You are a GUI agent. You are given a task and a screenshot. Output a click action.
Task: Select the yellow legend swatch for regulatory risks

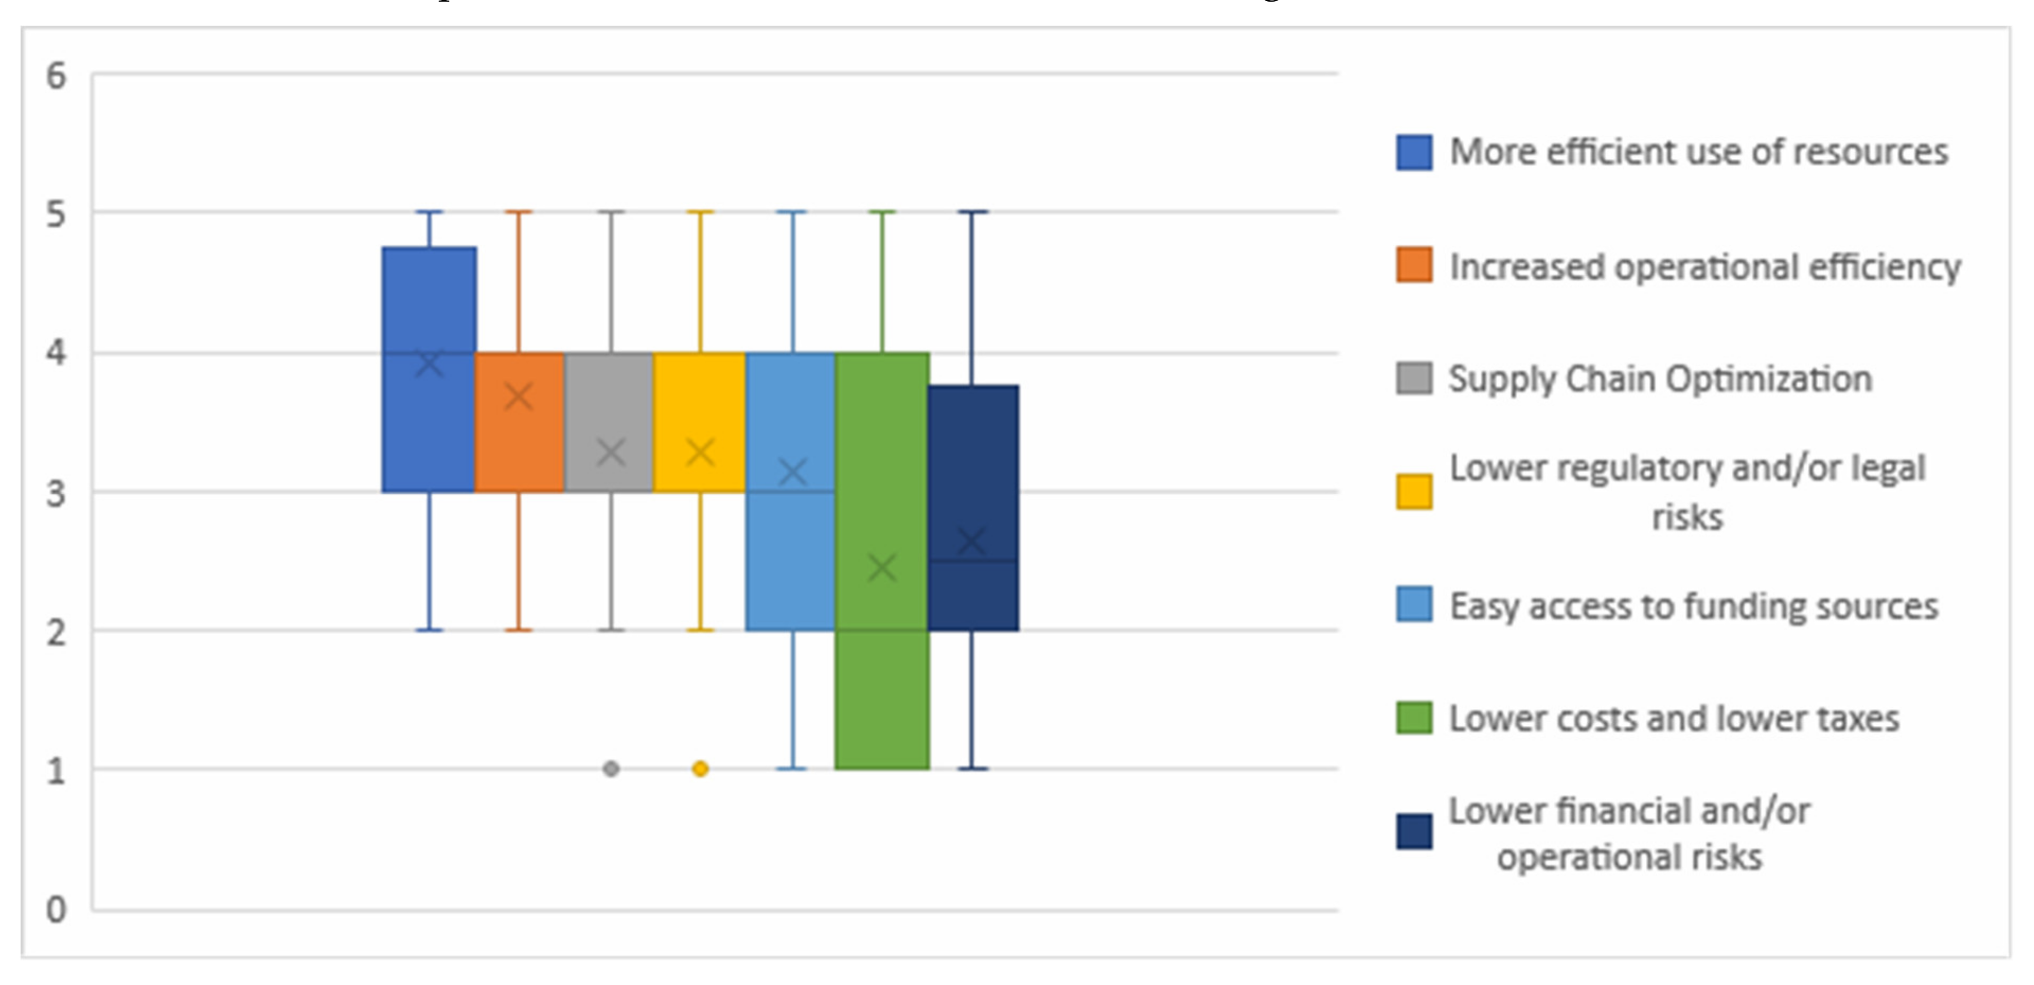pos(1414,491)
